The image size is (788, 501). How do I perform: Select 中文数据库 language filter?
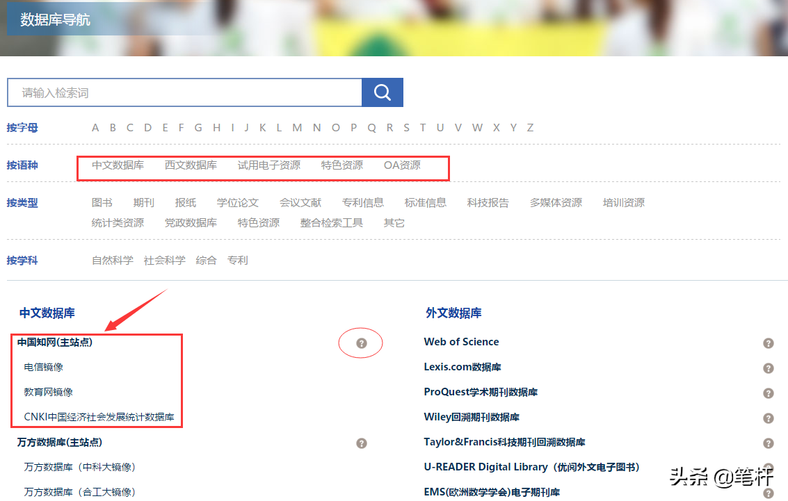[x=118, y=165]
